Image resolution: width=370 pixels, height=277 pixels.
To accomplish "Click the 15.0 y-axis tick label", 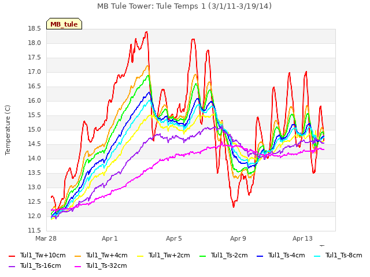I will tap(35, 129).
